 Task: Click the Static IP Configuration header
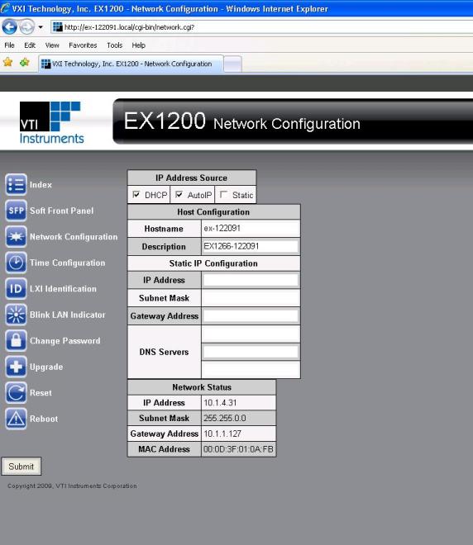(213, 263)
